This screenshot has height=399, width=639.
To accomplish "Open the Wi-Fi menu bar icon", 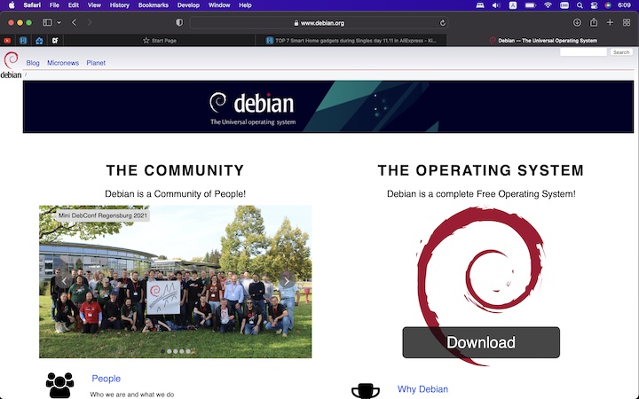I will [548, 5].
